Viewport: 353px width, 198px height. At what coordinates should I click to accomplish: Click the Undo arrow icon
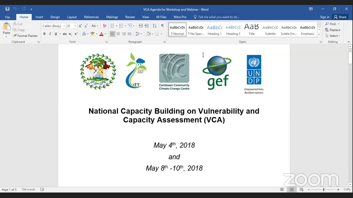click(x=15, y=9)
